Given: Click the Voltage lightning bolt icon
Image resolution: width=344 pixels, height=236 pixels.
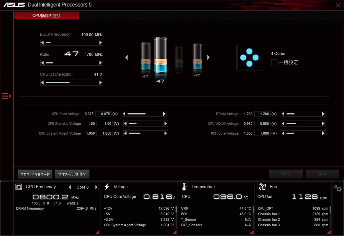Looking at the screenshot, I should point(106,187).
